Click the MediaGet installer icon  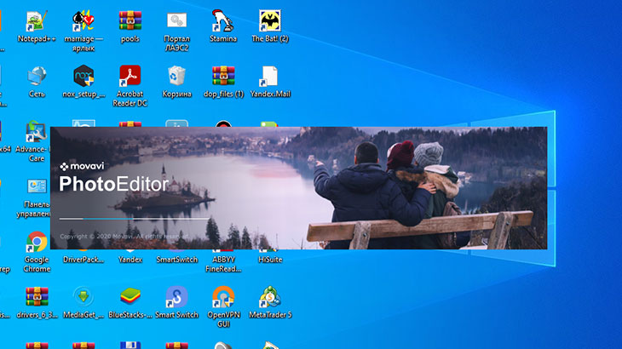click(84, 297)
